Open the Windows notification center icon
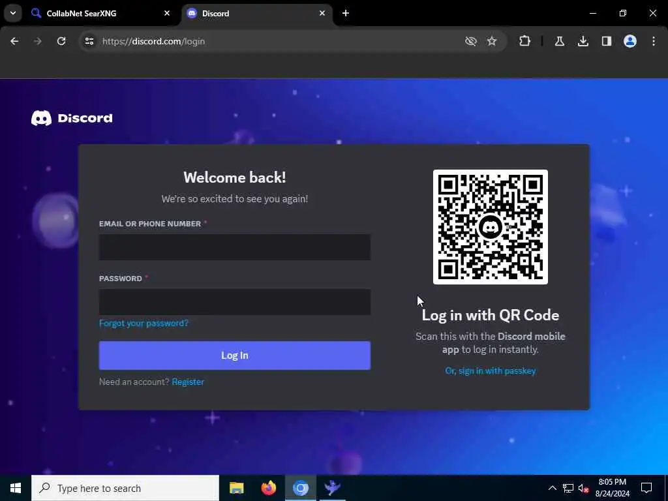This screenshot has width=668, height=501. point(646,488)
